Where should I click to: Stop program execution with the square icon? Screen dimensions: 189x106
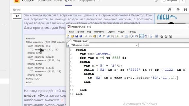[x=122, y=36]
